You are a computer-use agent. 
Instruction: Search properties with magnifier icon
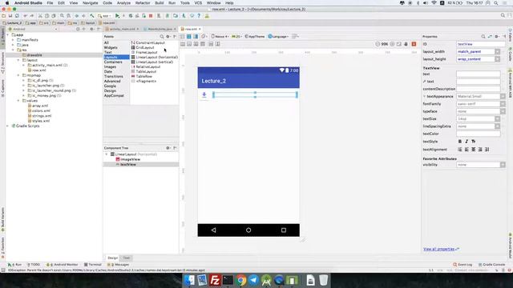483,37
